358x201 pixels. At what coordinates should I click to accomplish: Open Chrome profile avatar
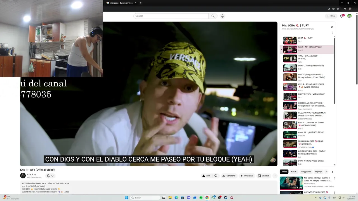pyautogui.click(x=350, y=9)
